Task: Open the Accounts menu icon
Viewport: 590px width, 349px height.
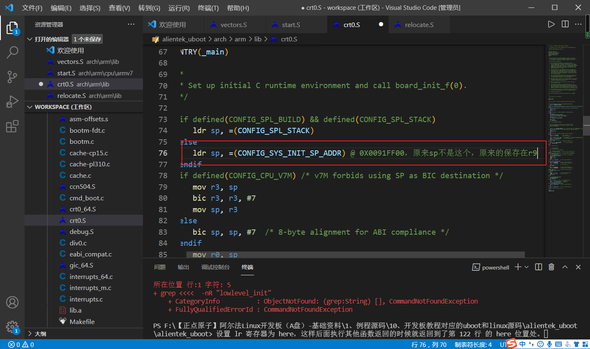Action: [x=12, y=302]
